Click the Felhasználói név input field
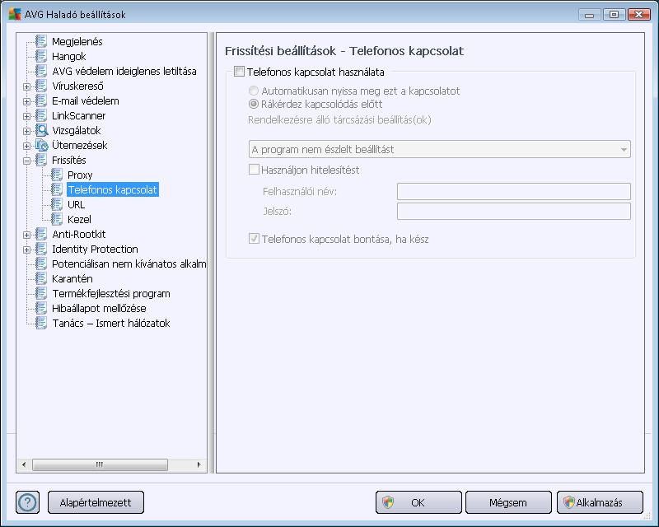Image resolution: width=659 pixels, height=527 pixels. point(513,191)
